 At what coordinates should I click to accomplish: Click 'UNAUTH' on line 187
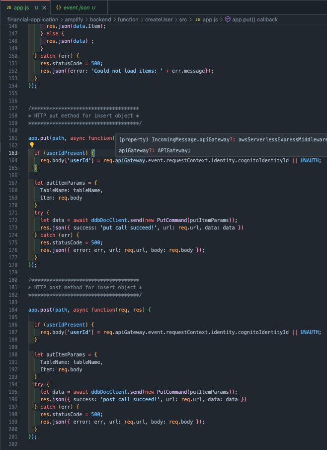pos(309,332)
